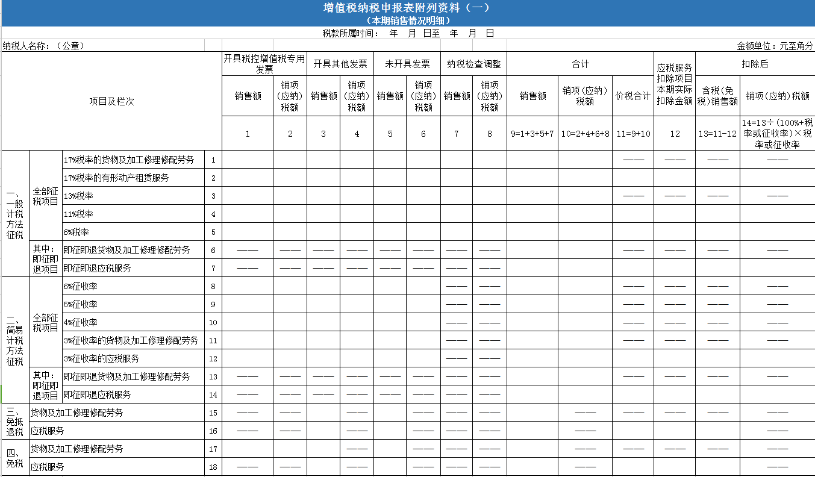Click the 开具其他发票 header
Viewport: 815px width, 477px height.
click(340, 64)
